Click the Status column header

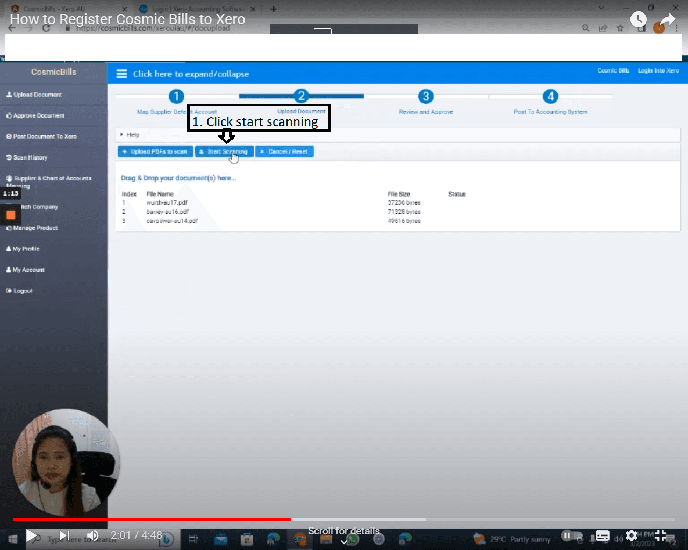pos(457,194)
